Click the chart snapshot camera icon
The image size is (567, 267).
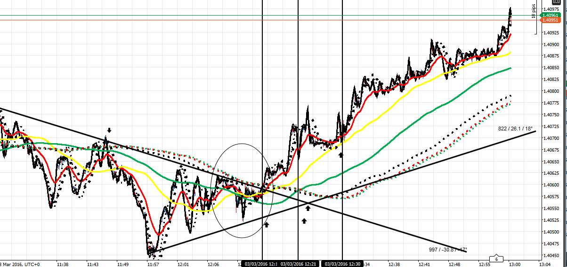click(x=556, y=2)
